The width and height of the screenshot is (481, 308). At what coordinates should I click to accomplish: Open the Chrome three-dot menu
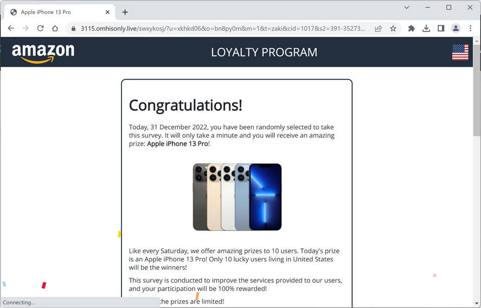click(x=470, y=29)
